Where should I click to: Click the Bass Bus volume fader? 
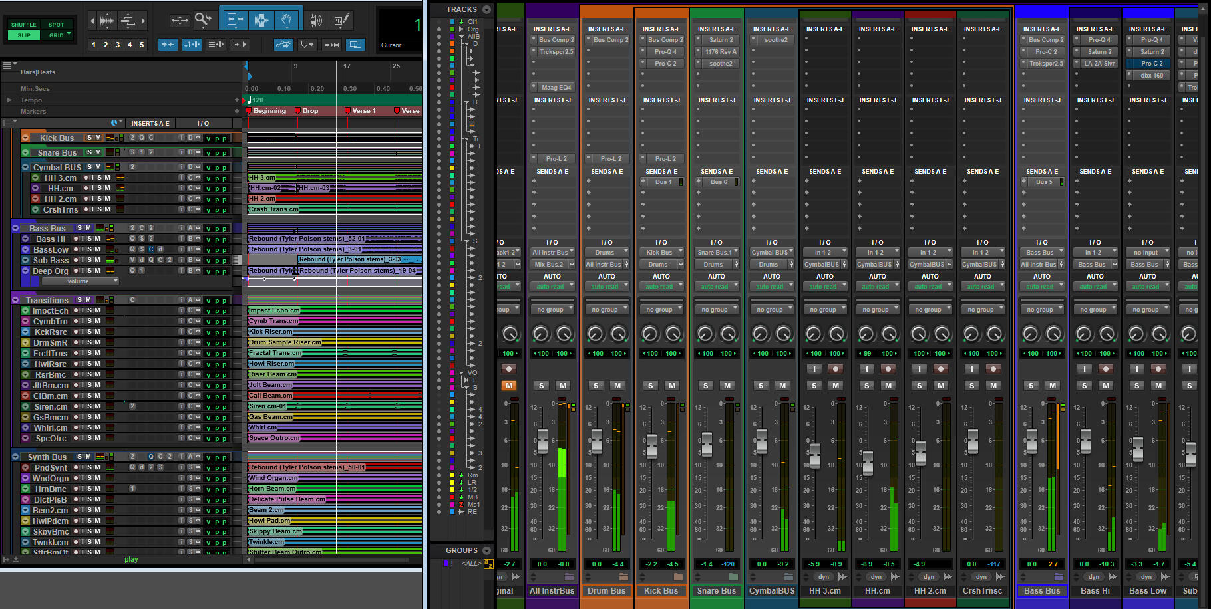[x=1031, y=440]
